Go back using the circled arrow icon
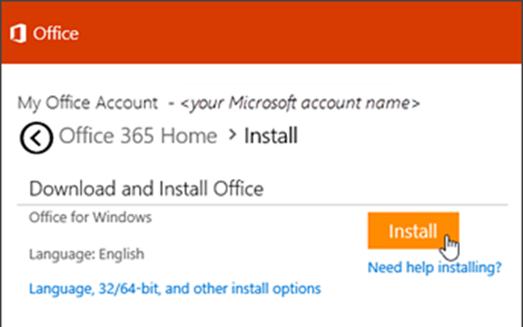523x327 pixels. tap(36, 137)
